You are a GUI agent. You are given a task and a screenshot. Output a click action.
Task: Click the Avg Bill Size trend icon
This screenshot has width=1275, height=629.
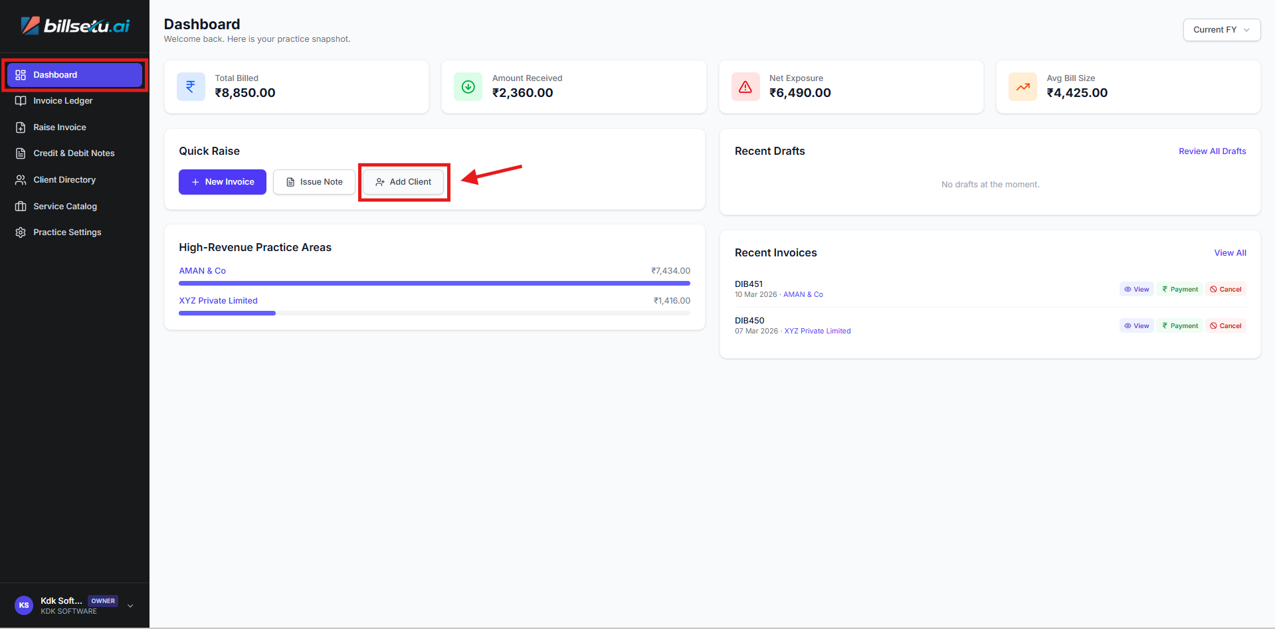1023,87
